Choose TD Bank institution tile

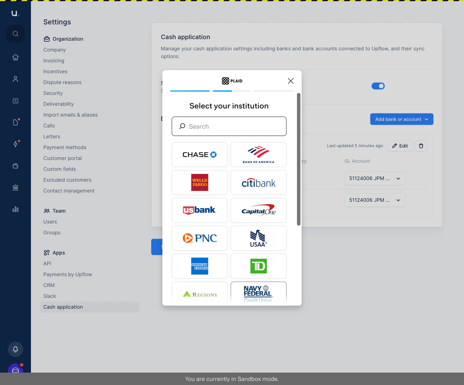[x=259, y=266]
